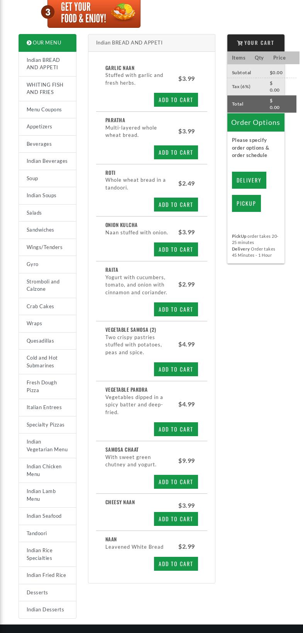Open the Menu Coupons category
Image resolution: width=303 pixels, height=633 pixels.
pyautogui.click(x=44, y=109)
